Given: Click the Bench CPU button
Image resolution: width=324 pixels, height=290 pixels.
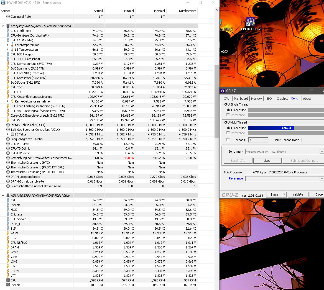Looking at the screenshot, I should 238,161.
